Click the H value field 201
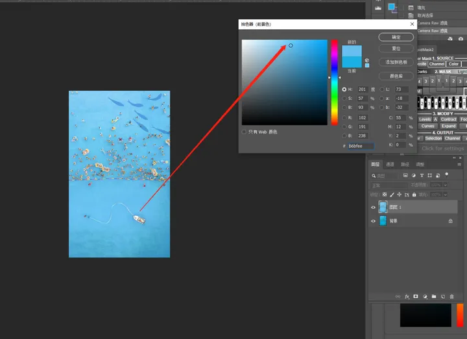 363,89
